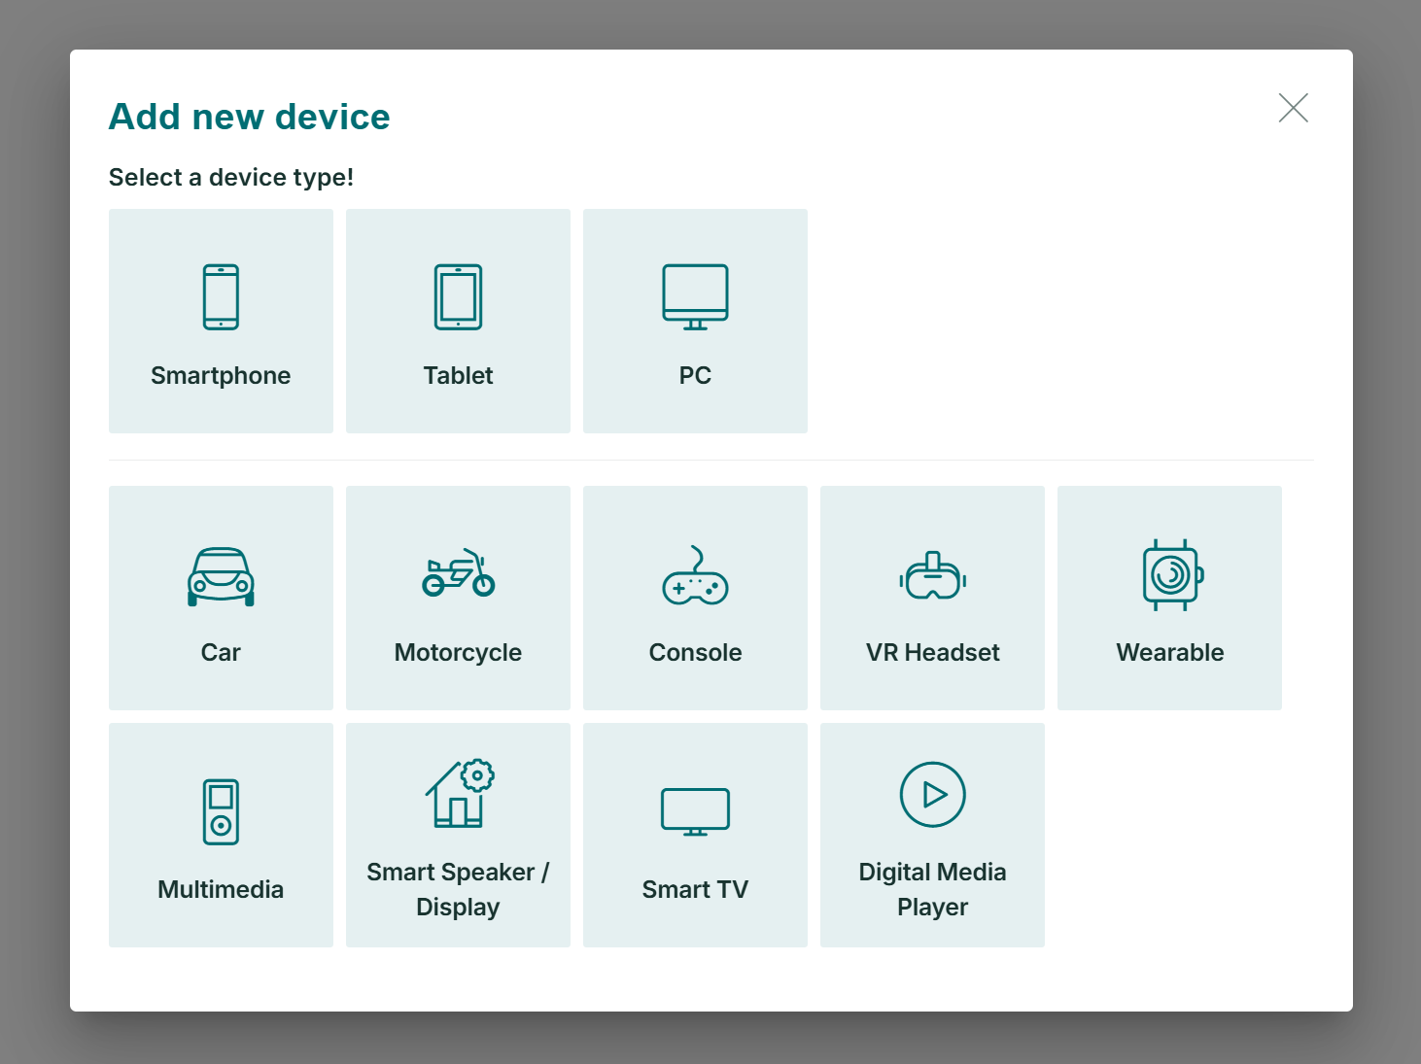Click the smartphone device icon
This screenshot has height=1064, width=1421.
pyautogui.click(x=221, y=297)
